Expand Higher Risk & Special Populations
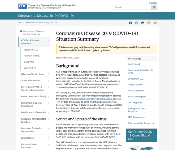 48,103
